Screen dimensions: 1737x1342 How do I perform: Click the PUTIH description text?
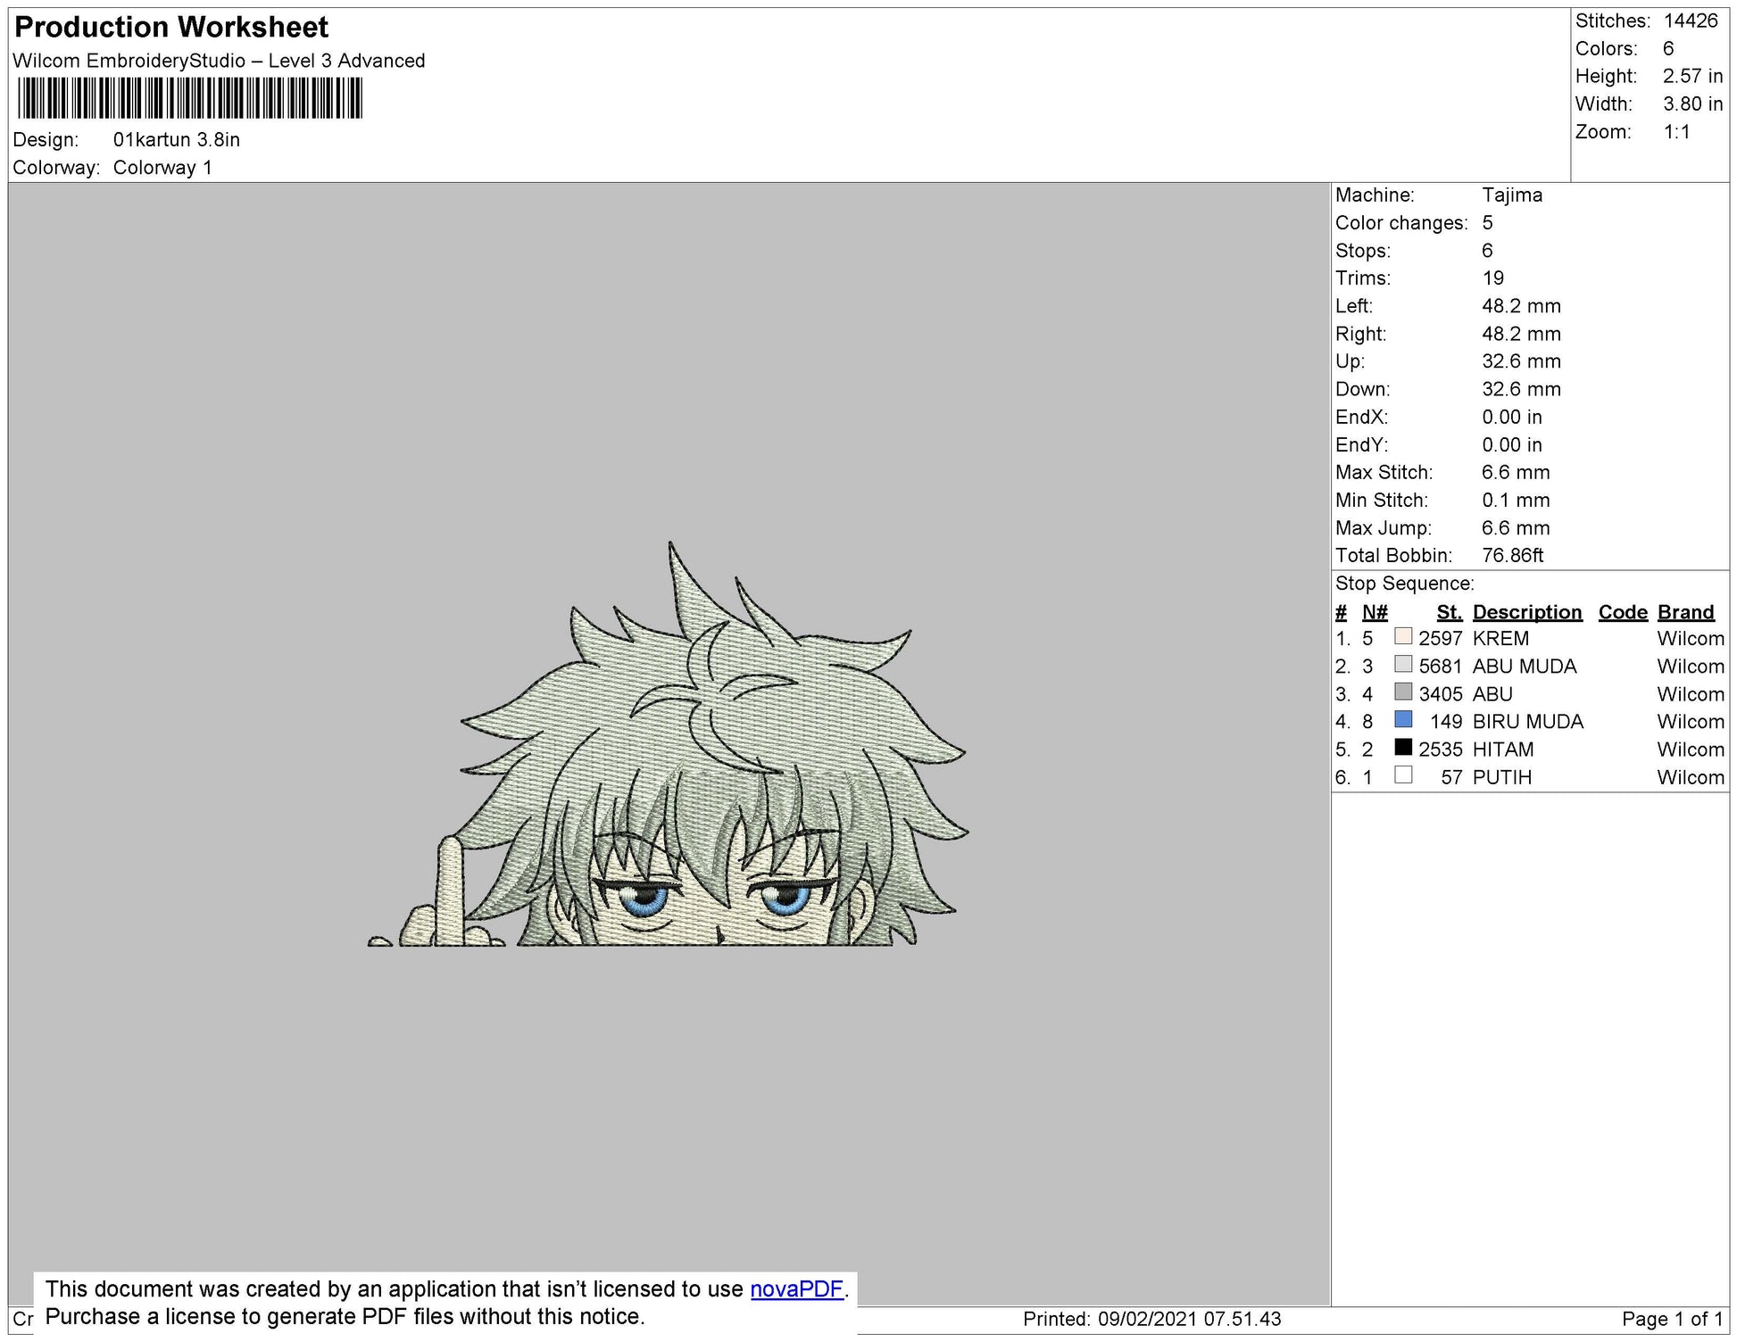click(1502, 777)
